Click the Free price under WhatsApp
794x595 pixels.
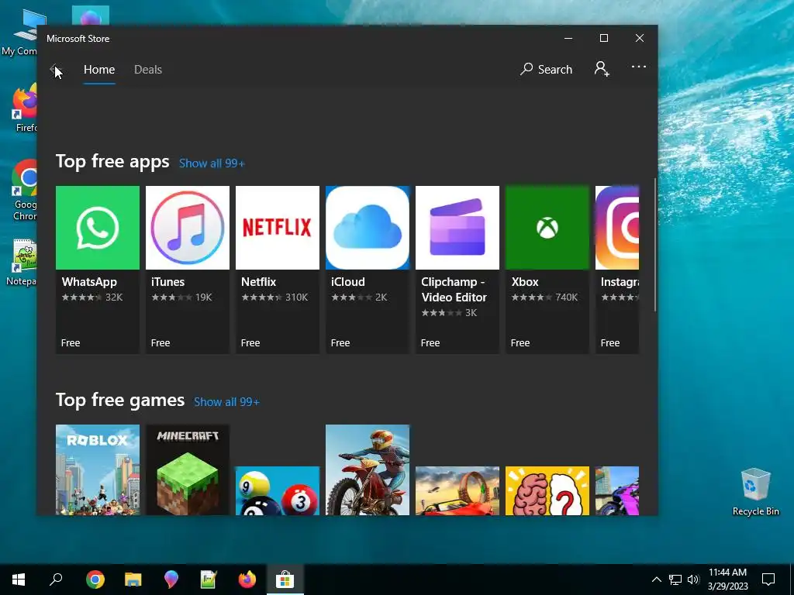pyautogui.click(x=71, y=343)
